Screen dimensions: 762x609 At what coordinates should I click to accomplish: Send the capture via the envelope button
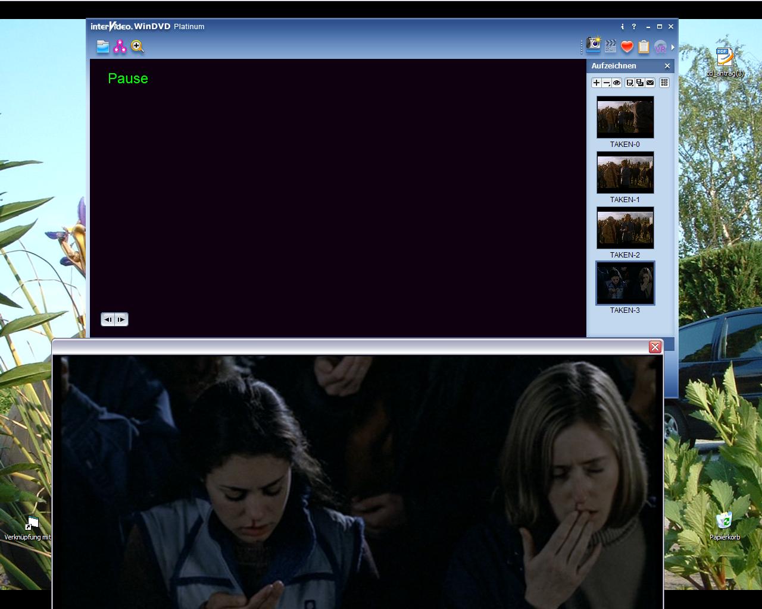click(x=650, y=83)
